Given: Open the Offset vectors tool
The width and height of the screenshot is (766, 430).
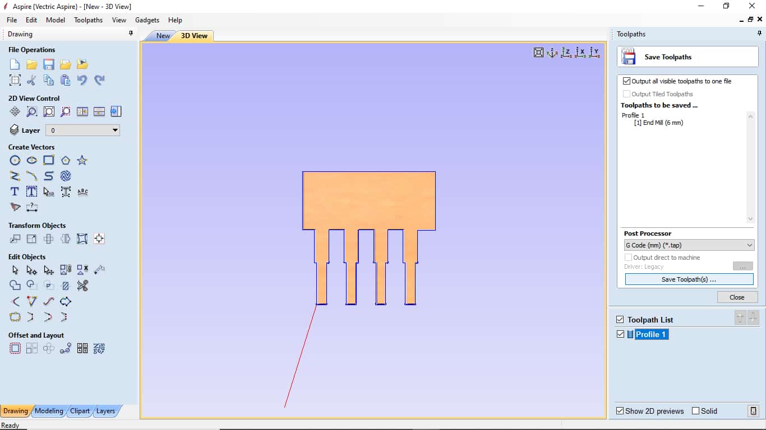Looking at the screenshot, I should point(15,348).
